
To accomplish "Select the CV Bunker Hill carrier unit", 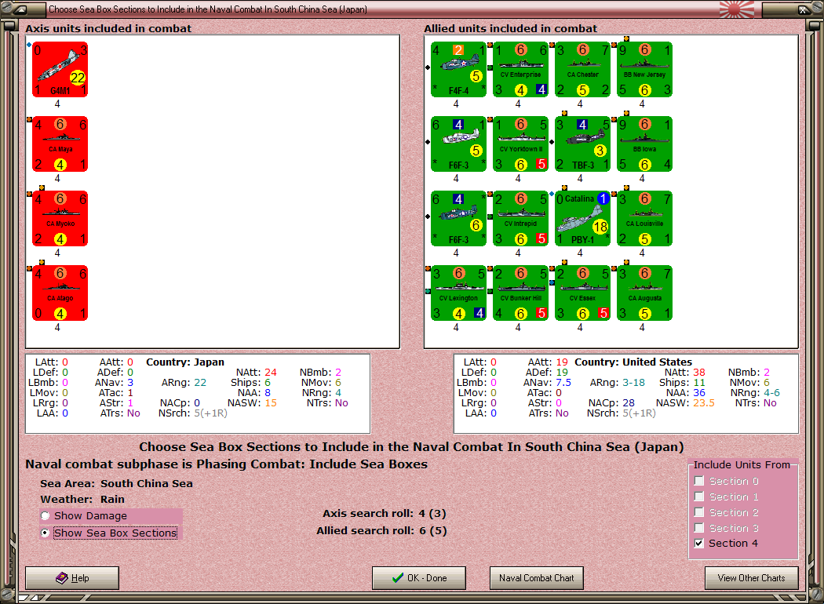I will click(521, 293).
